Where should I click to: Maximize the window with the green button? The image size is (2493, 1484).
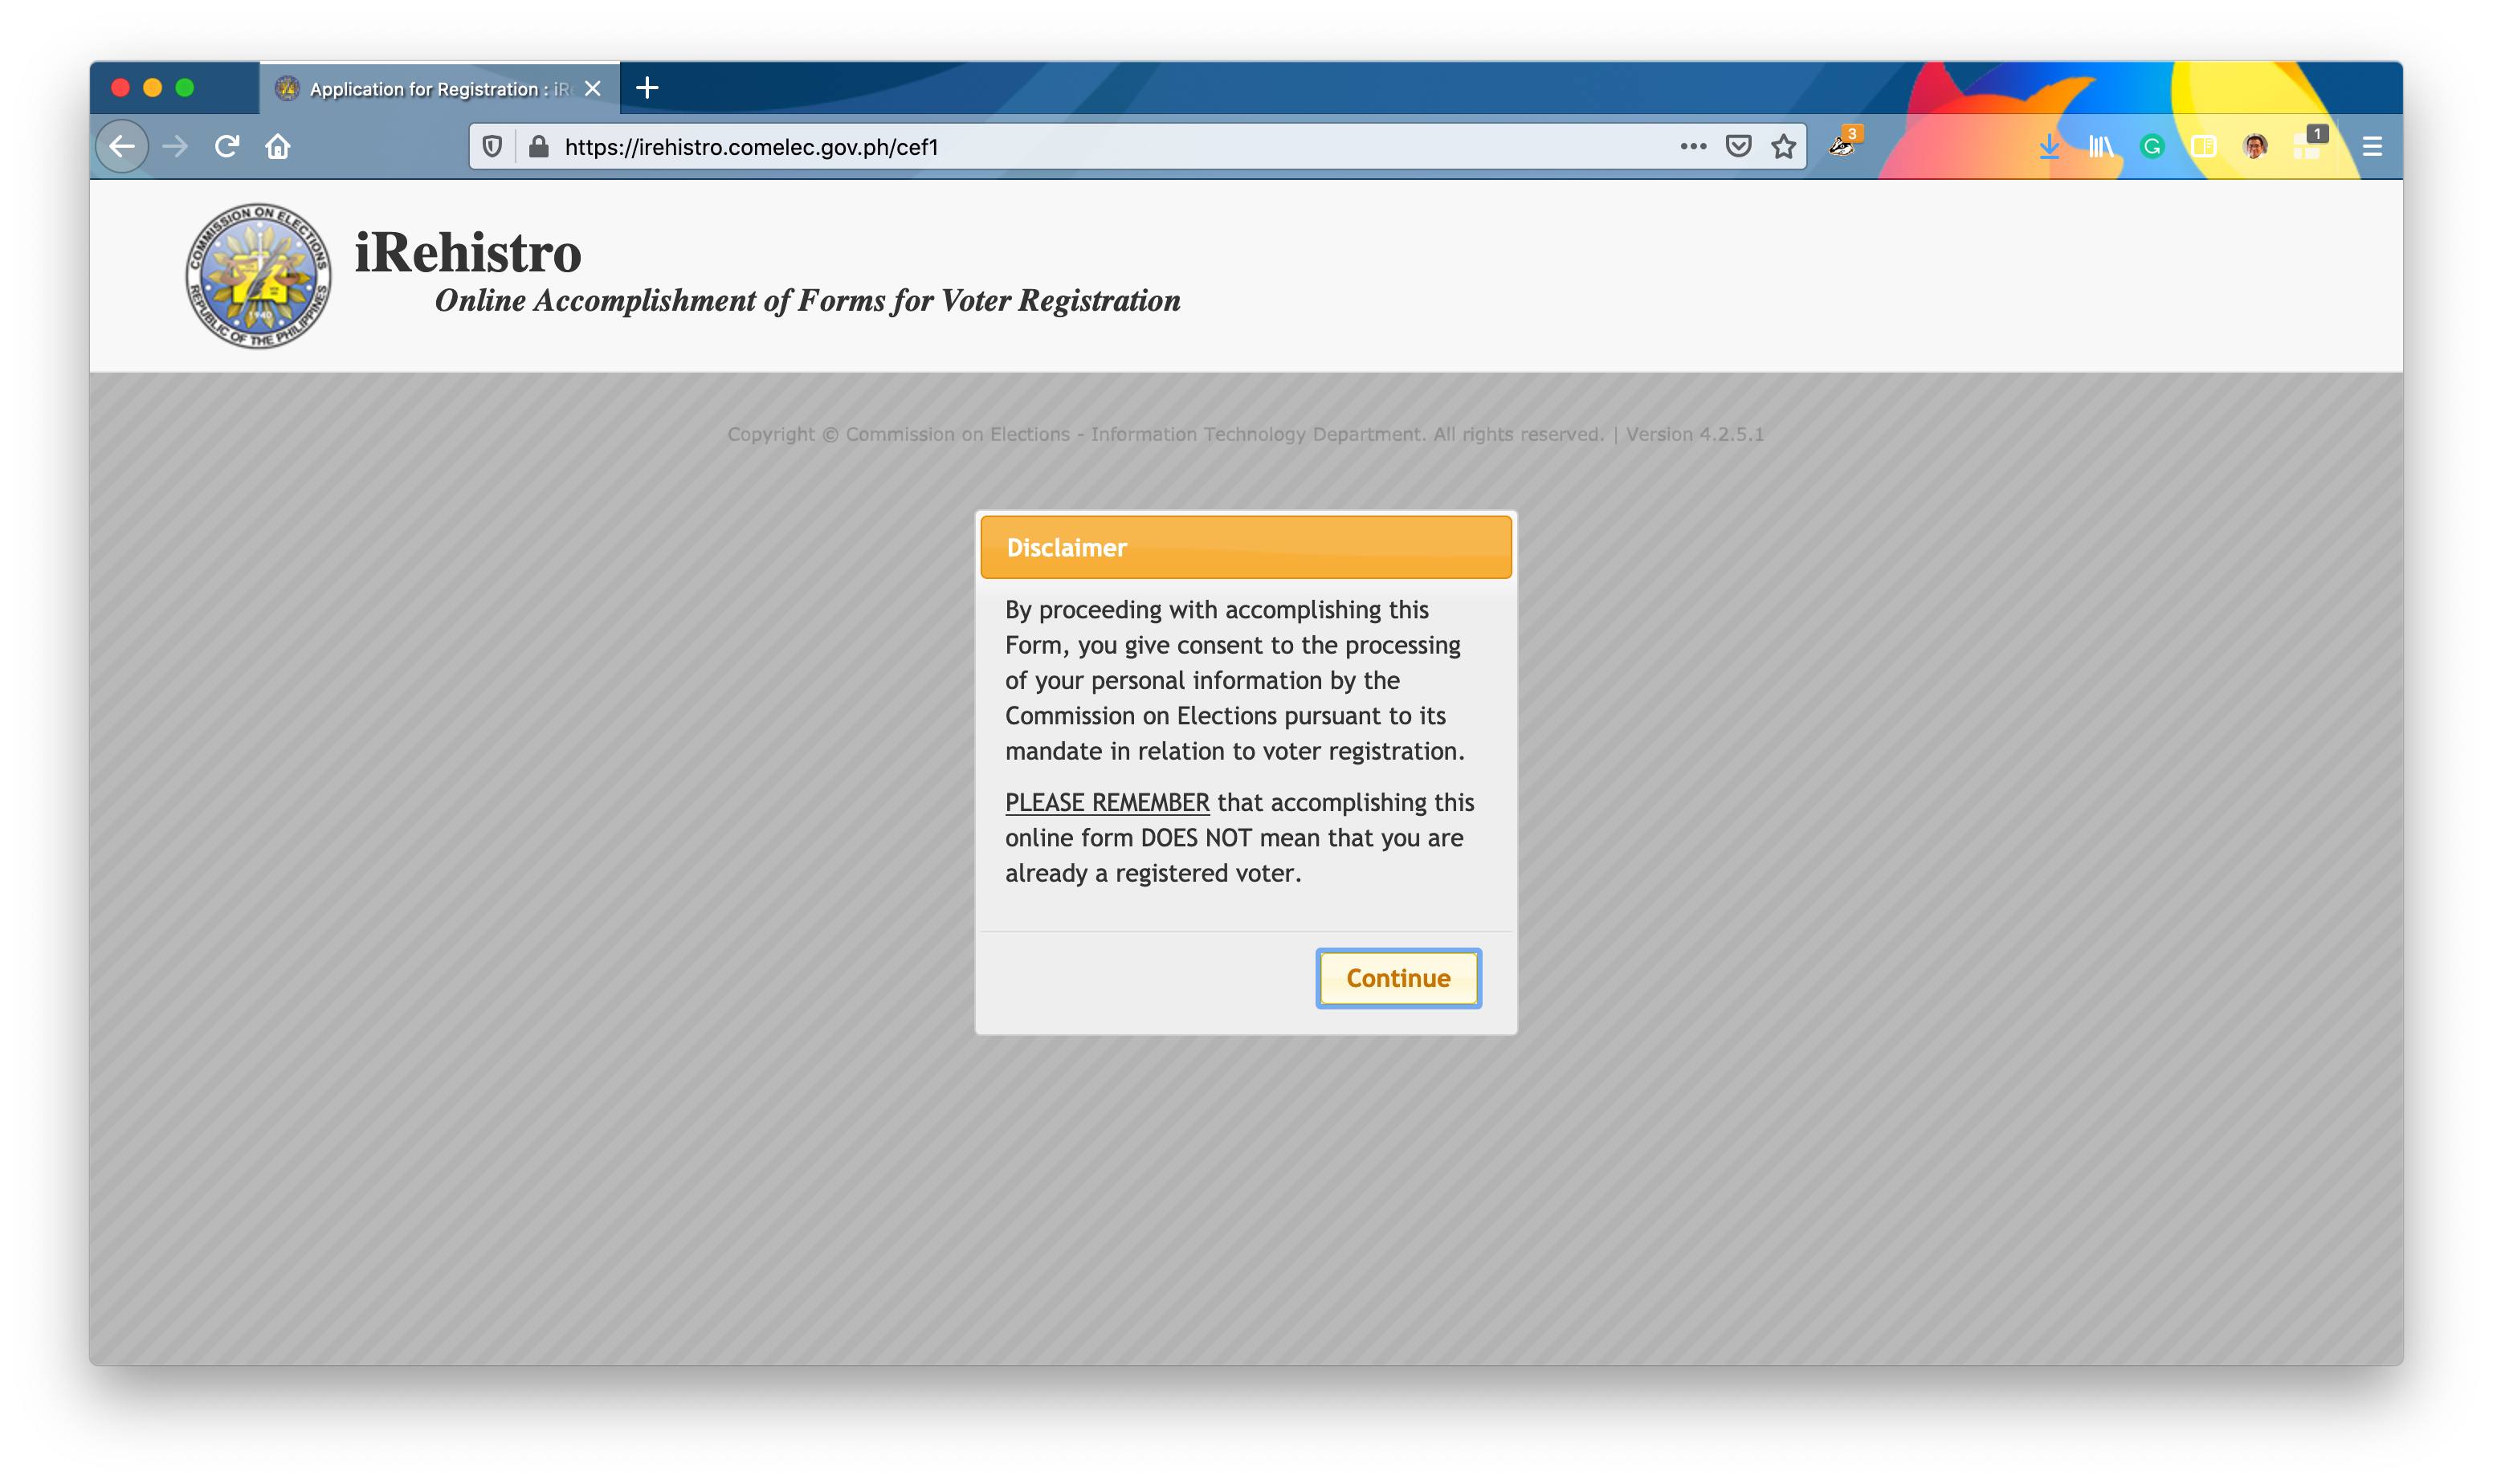coord(184,88)
